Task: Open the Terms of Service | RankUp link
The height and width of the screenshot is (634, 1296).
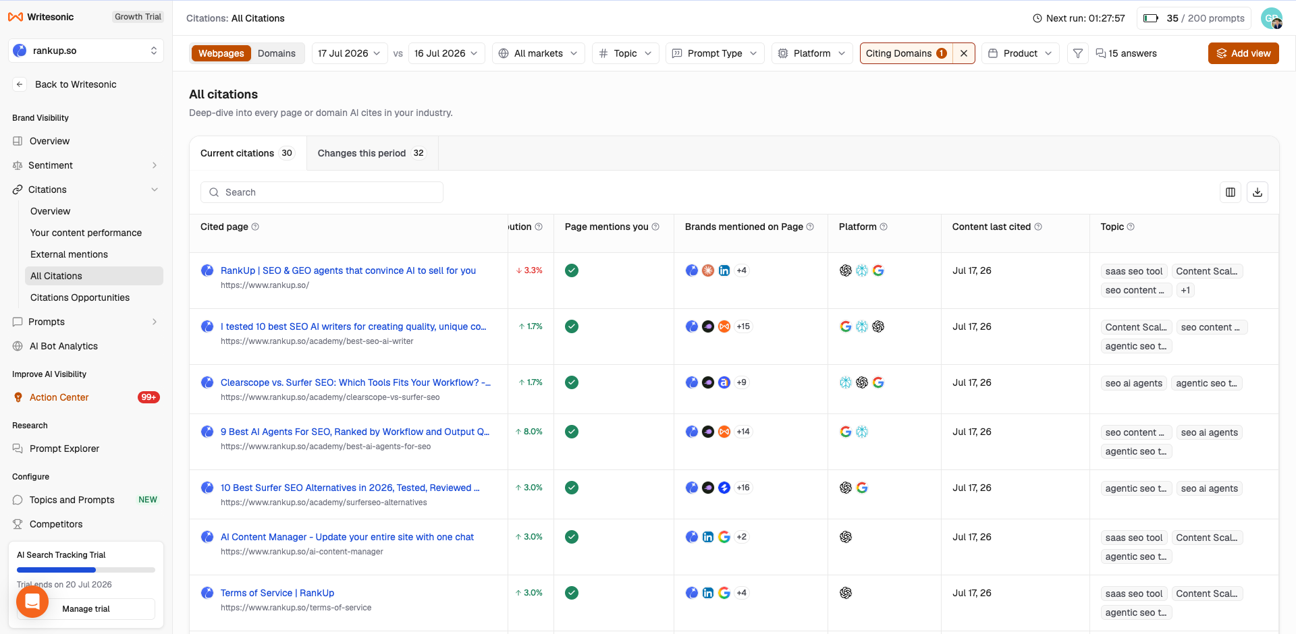Action: coord(277,593)
